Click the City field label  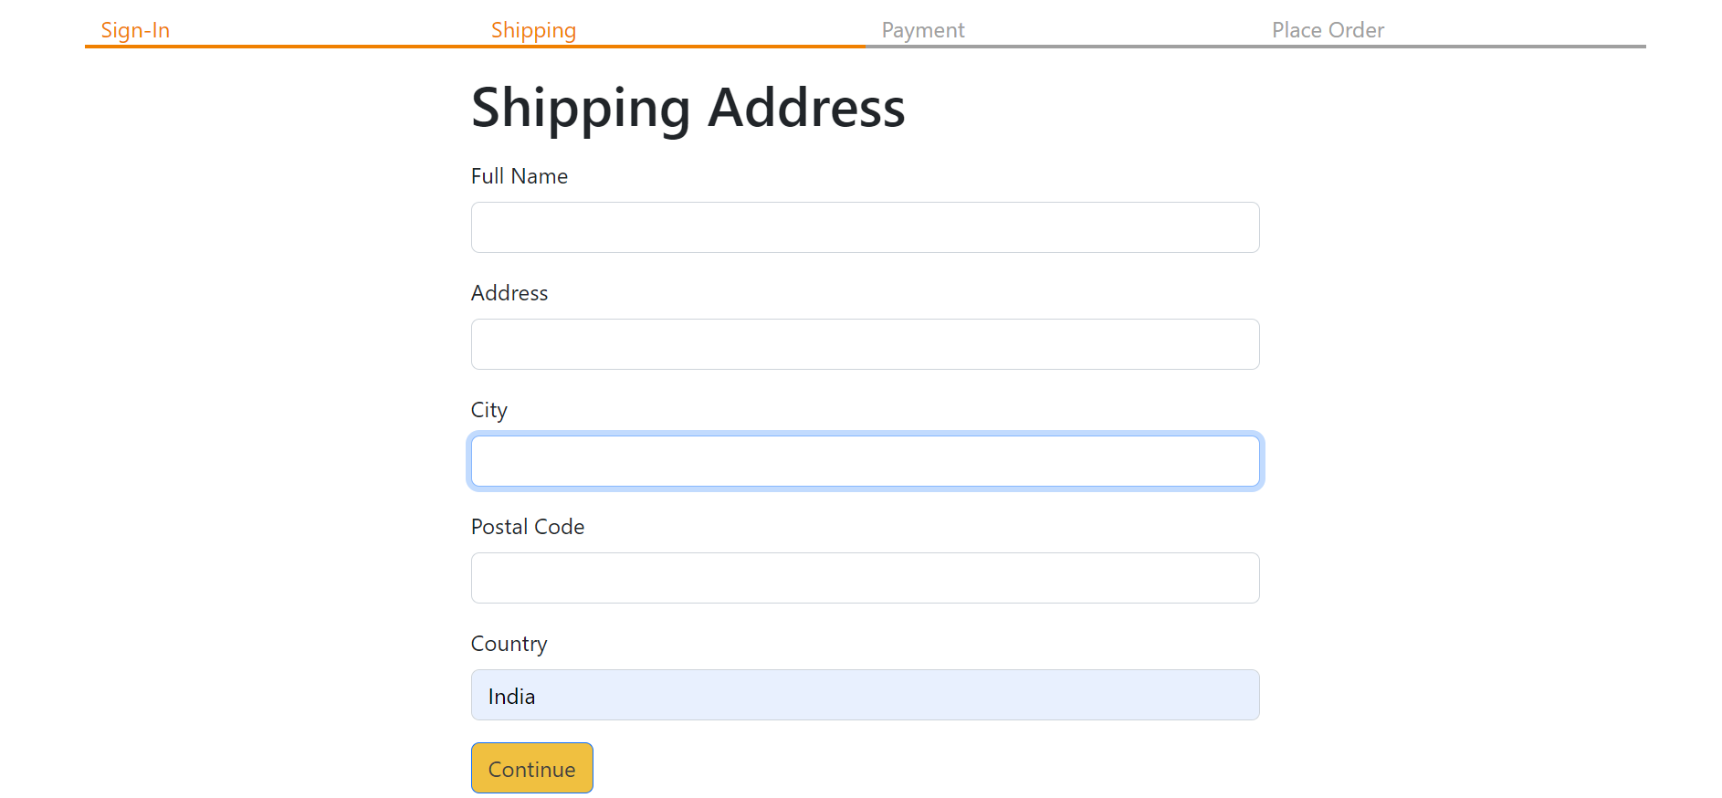pos(488,410)
